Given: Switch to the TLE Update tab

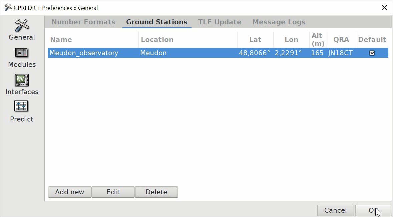Looking at the screenshot, I should [220, 22].
